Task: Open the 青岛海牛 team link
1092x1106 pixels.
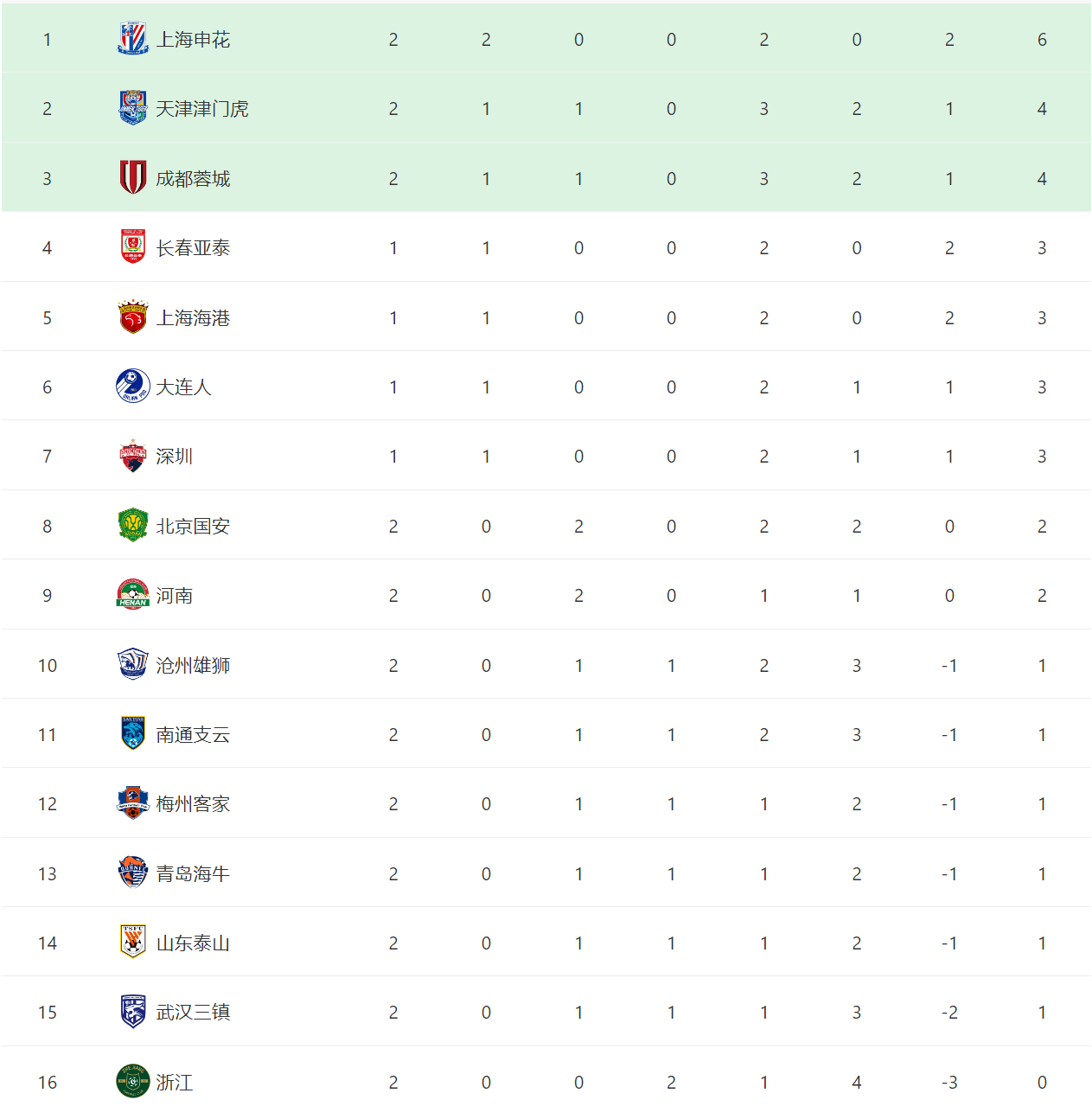Action: pyautogui.click(x=193, y=873)
